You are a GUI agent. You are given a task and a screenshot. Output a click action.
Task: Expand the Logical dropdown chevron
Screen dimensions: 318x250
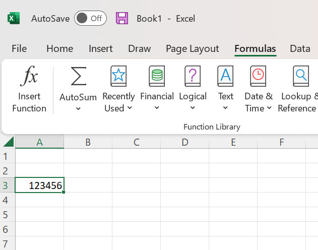[x=193, y=108]
